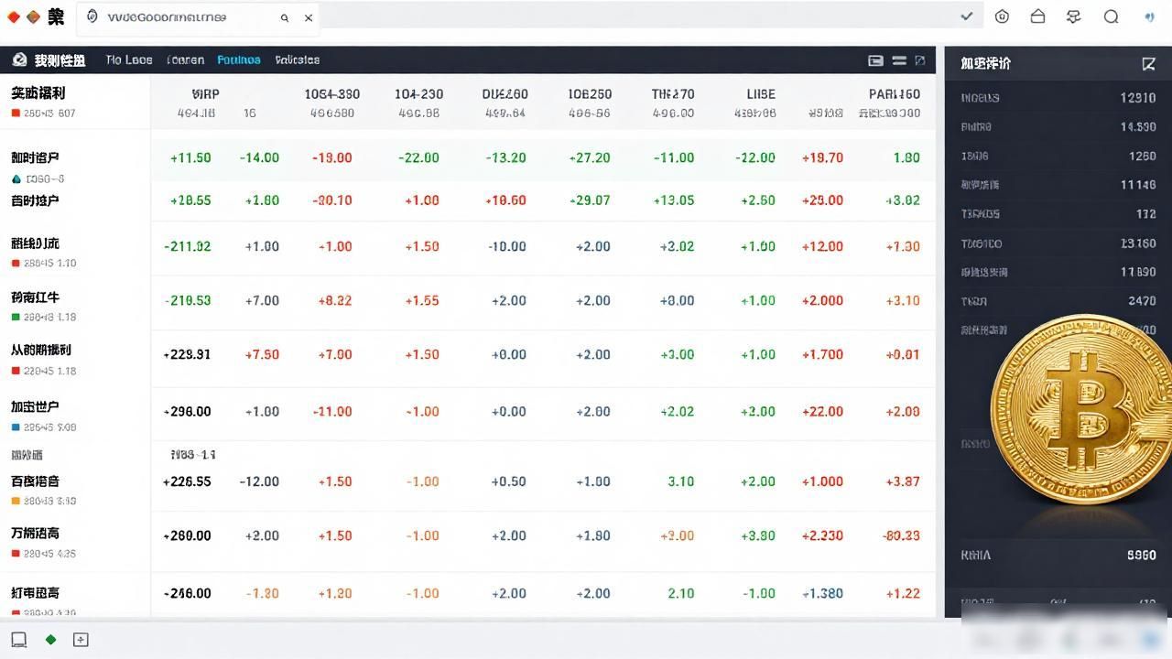Screen dimensions: 1172x659
Task: Click the "104-230" column header
Action: click(x=419, y=94)
